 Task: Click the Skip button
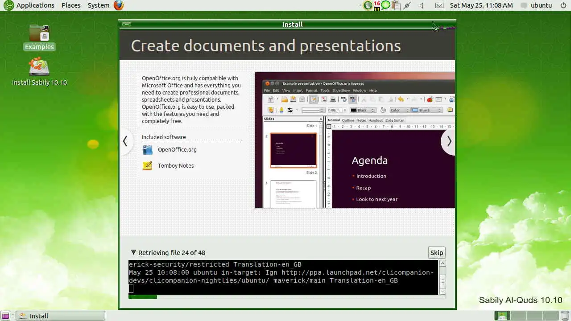tap(436, 252)
